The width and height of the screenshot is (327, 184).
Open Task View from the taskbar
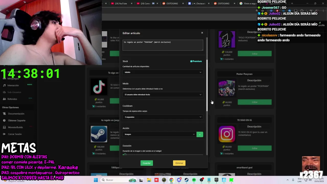[141, 180]
